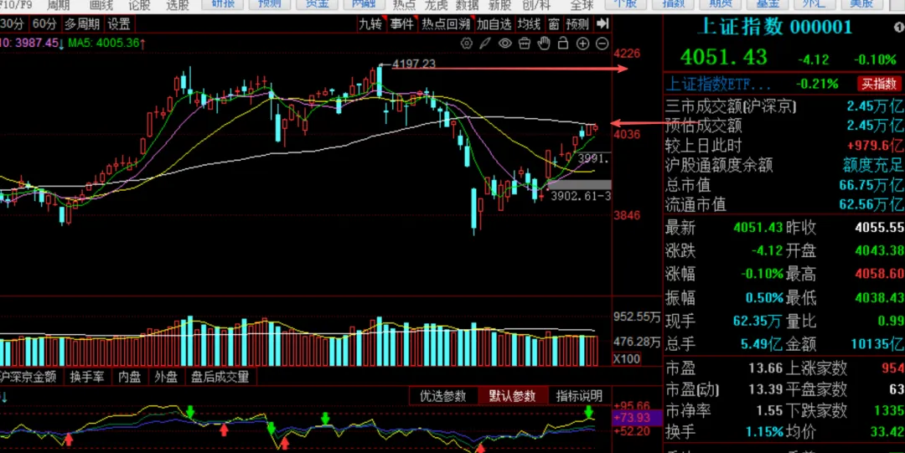Open chart settings gear icon
The width and height of the screenshot is (905, 453).
pyautogui.click(x=467, y=44)
